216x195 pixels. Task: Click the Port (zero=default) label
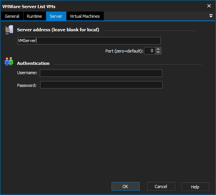124,51
